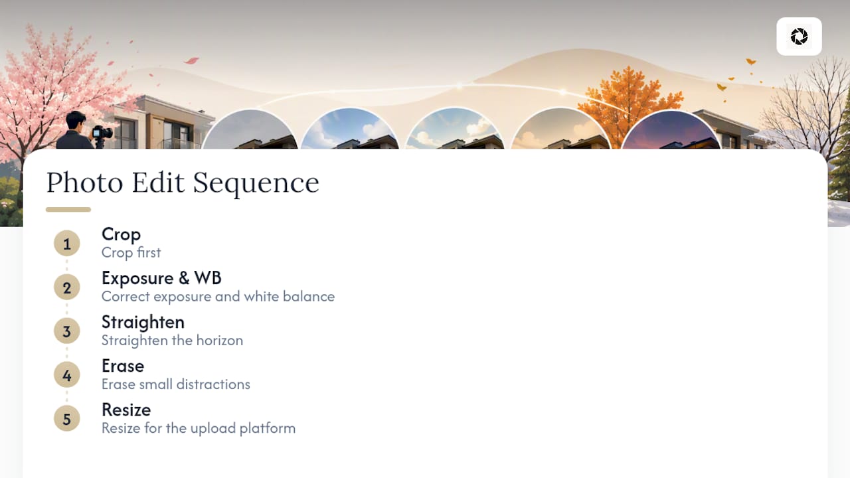The image size is (850, 478).
Task: Open the fifth purple-dusk circular thumbnail
Action: tap(670, 129)
